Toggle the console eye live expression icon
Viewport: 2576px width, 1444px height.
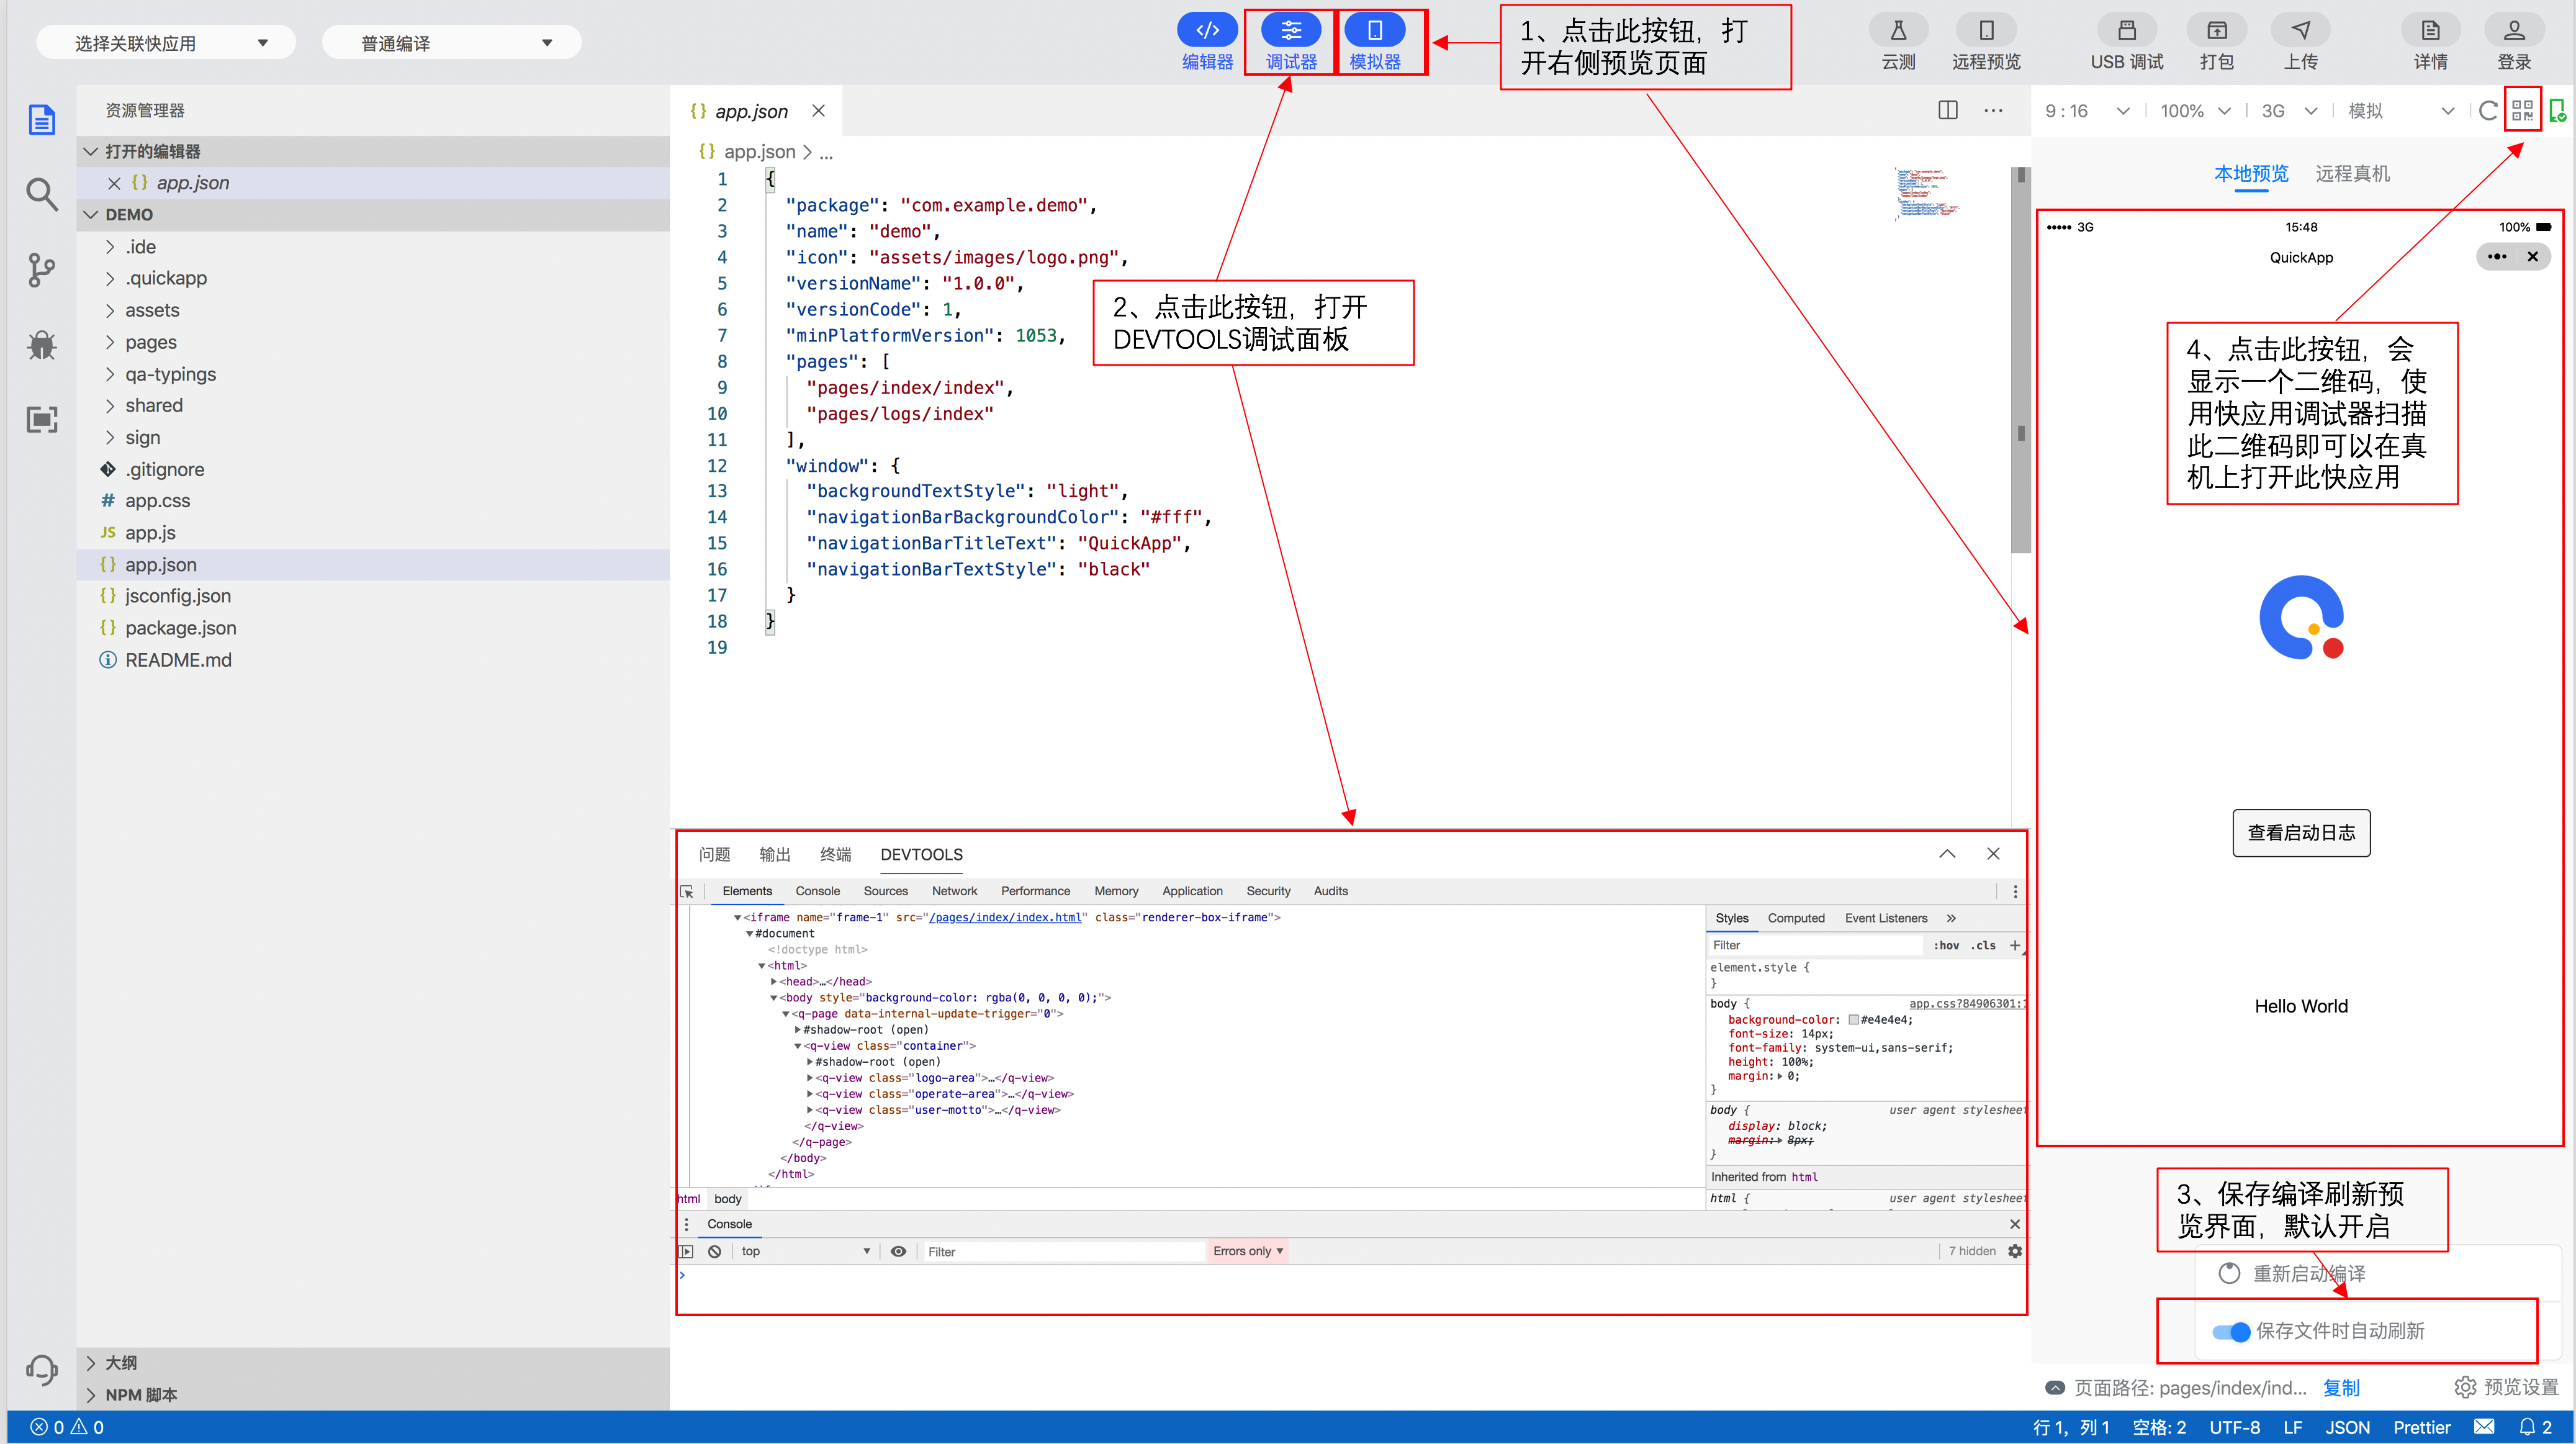point(898,1251)
